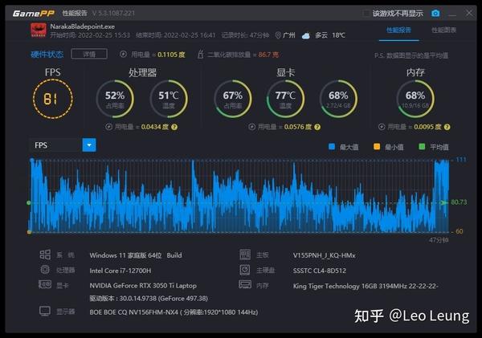This screenshot has width=482, height=338.
Task: Click the King Tiger Technology 16GB memory text
Action: tap(366, 286)
